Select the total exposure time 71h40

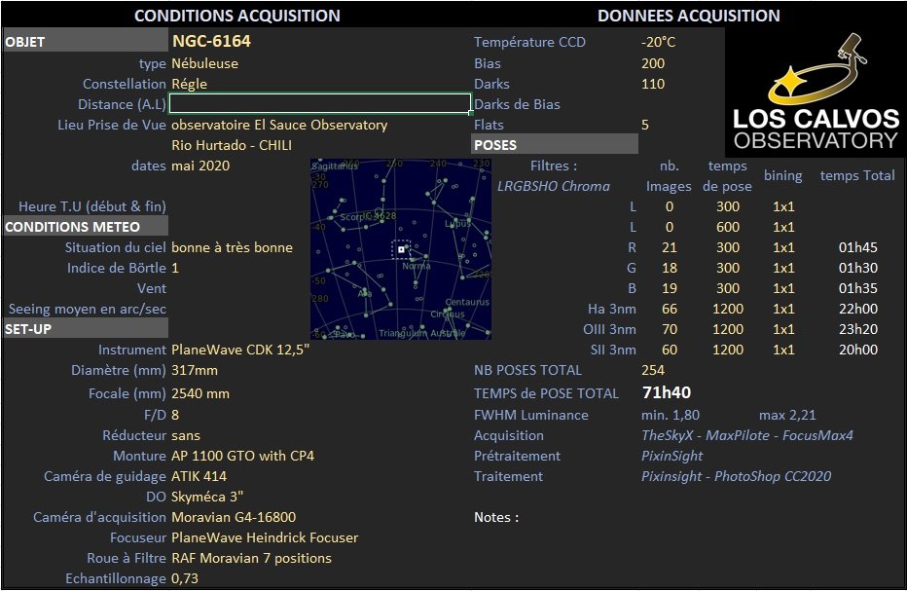tap(667, 393)
